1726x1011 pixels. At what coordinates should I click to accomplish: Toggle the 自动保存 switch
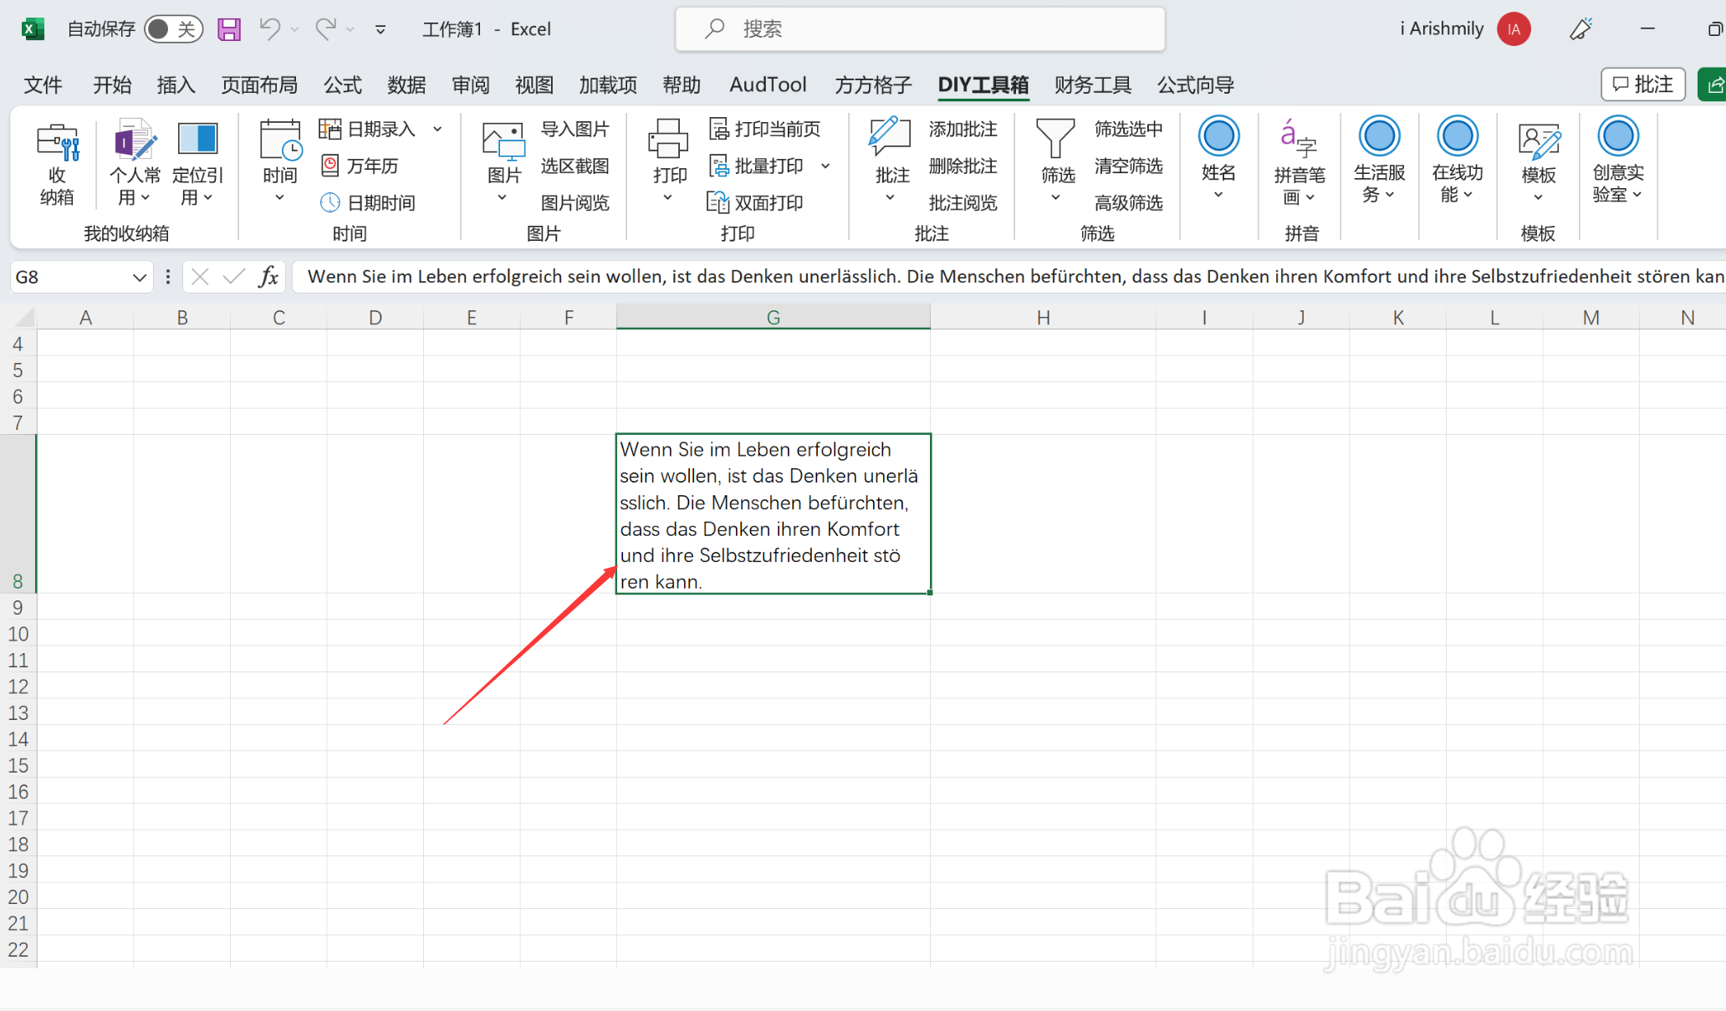point(172,29)
